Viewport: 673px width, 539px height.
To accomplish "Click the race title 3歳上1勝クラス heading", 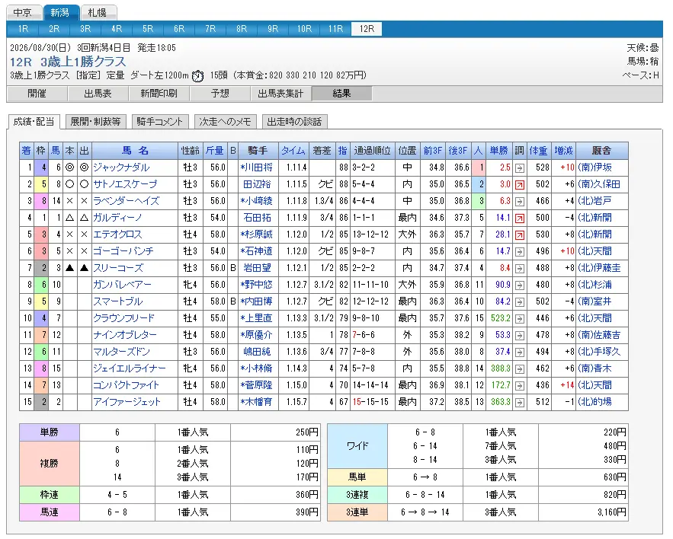I will pyautogui.click(x=83, y=62).
